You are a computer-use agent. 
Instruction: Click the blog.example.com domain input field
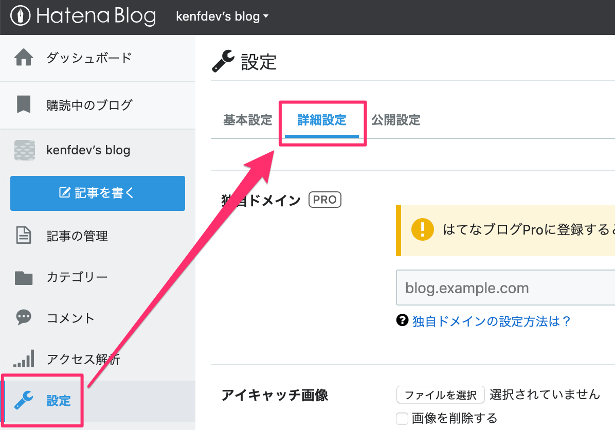[505, 288]
